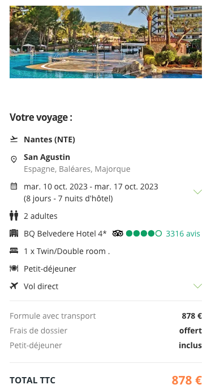Image resolution: width=211 pixels, height=389 pixels.
Task: Open the hotel pool photo
Action: 106,42
